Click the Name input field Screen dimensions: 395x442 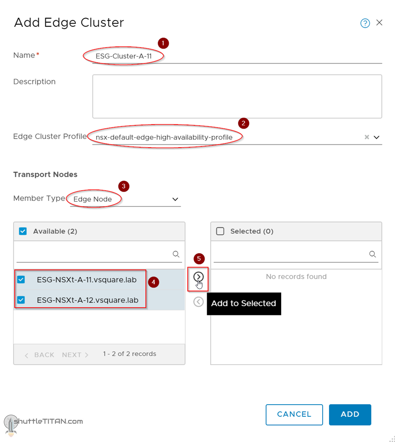point(235,56)
